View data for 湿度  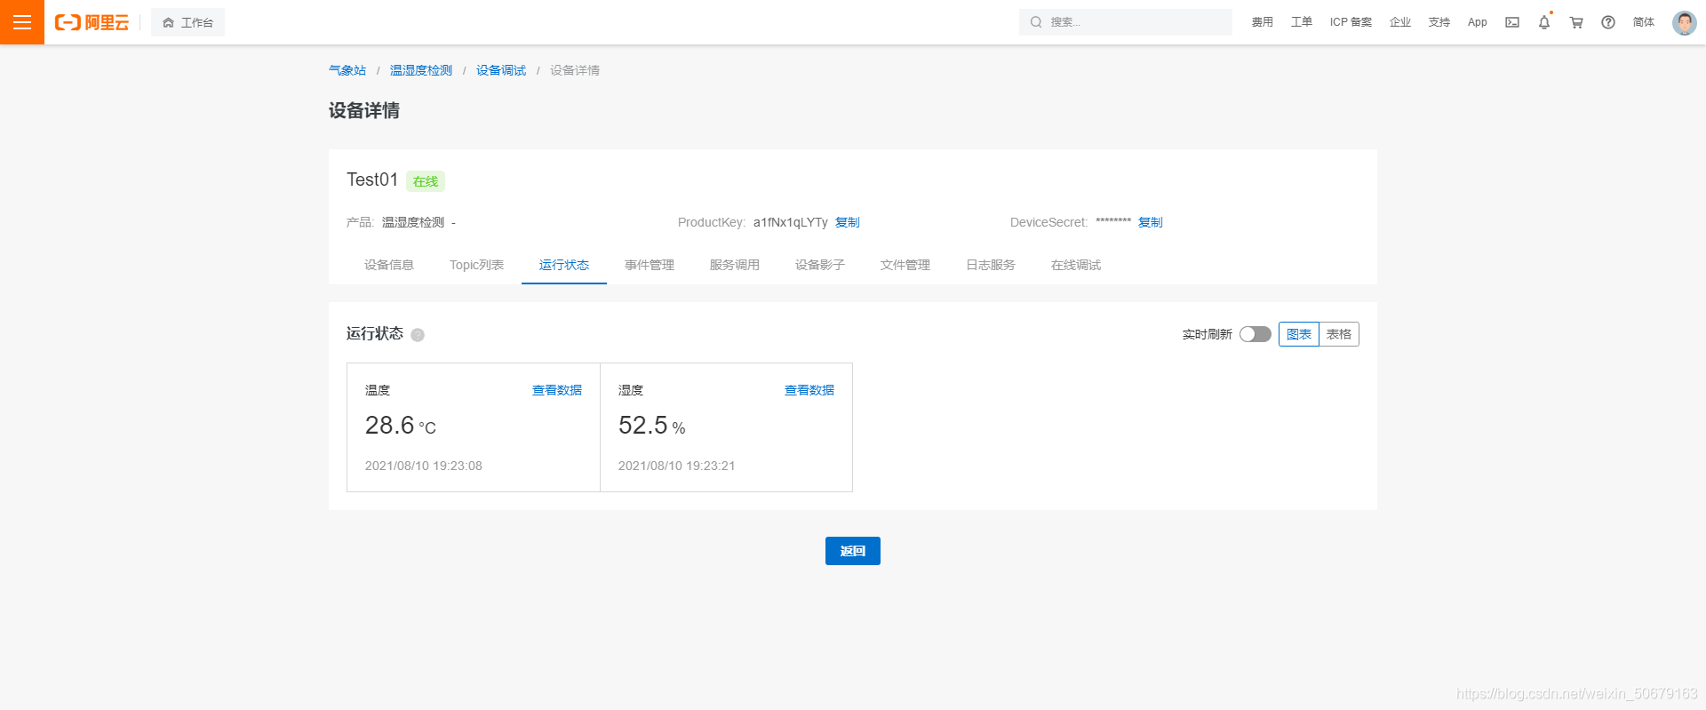[809, 390]
